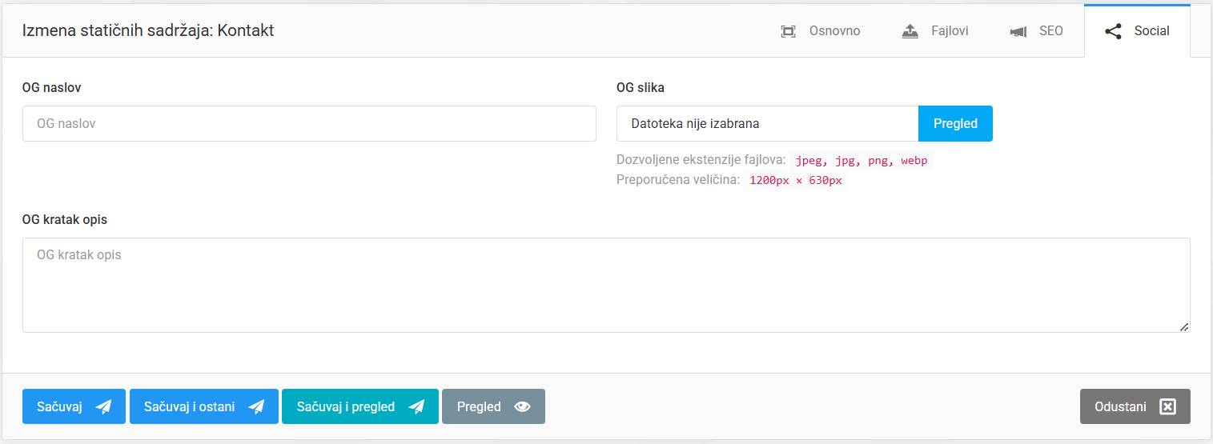Viewport: 1213px width, 444px height.
Task: Click the frame icon beside Osnovno
Action: tap(788, 31)
